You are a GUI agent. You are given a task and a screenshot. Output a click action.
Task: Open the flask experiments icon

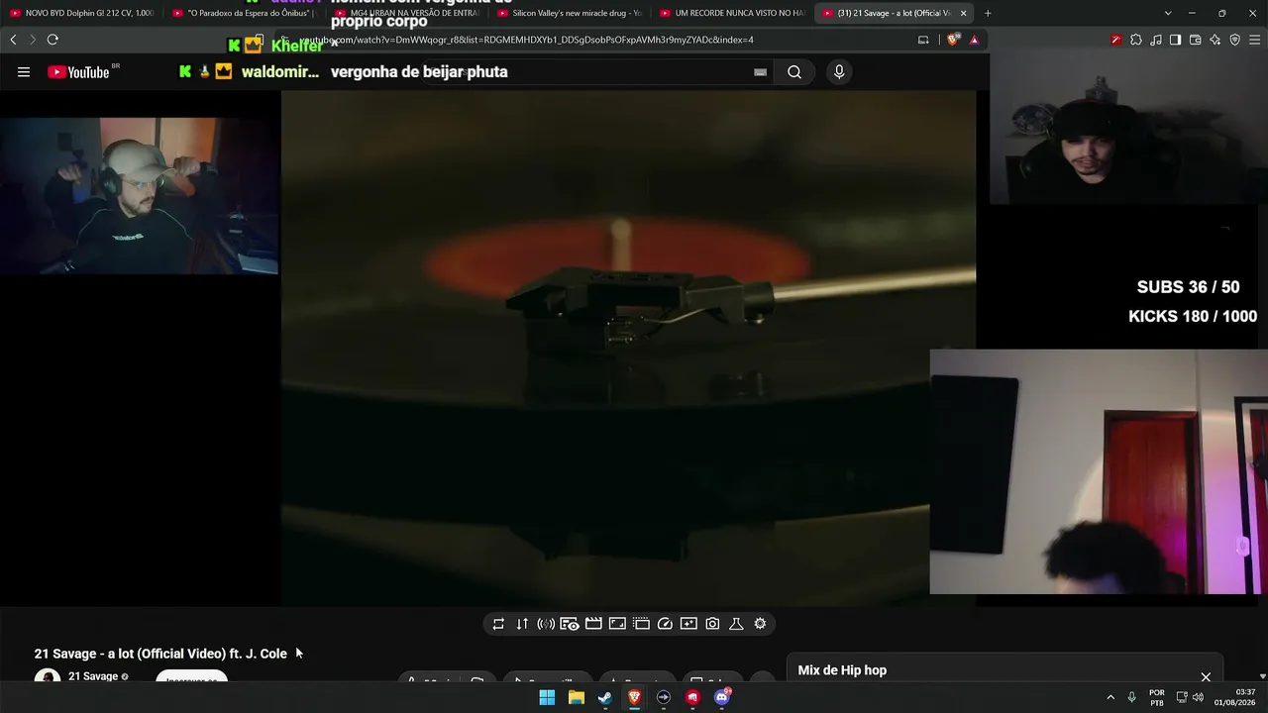[x=736, y=624]
